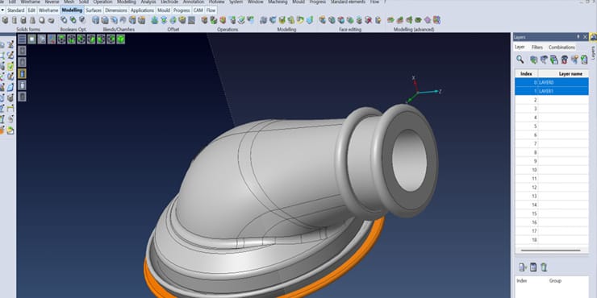Viewport: 597px width, 298px height.
Task: Click the vertical Layers side tab
Action: tap(593, 52)
